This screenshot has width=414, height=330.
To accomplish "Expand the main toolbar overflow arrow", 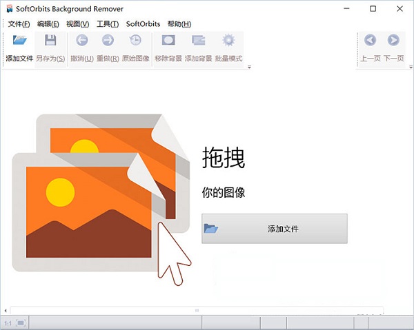I will tap(249, 68).
